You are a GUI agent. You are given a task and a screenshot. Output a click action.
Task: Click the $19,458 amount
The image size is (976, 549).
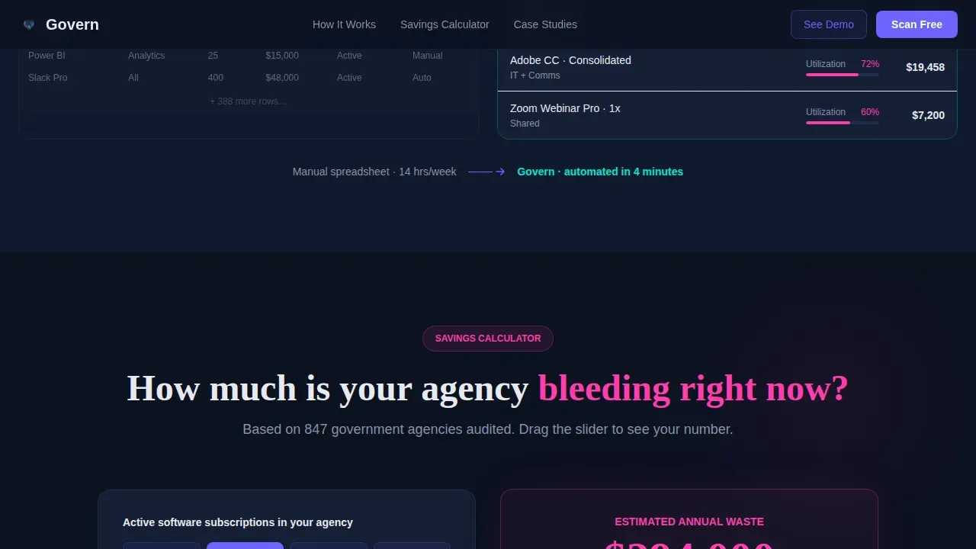(x=925, y=67)
